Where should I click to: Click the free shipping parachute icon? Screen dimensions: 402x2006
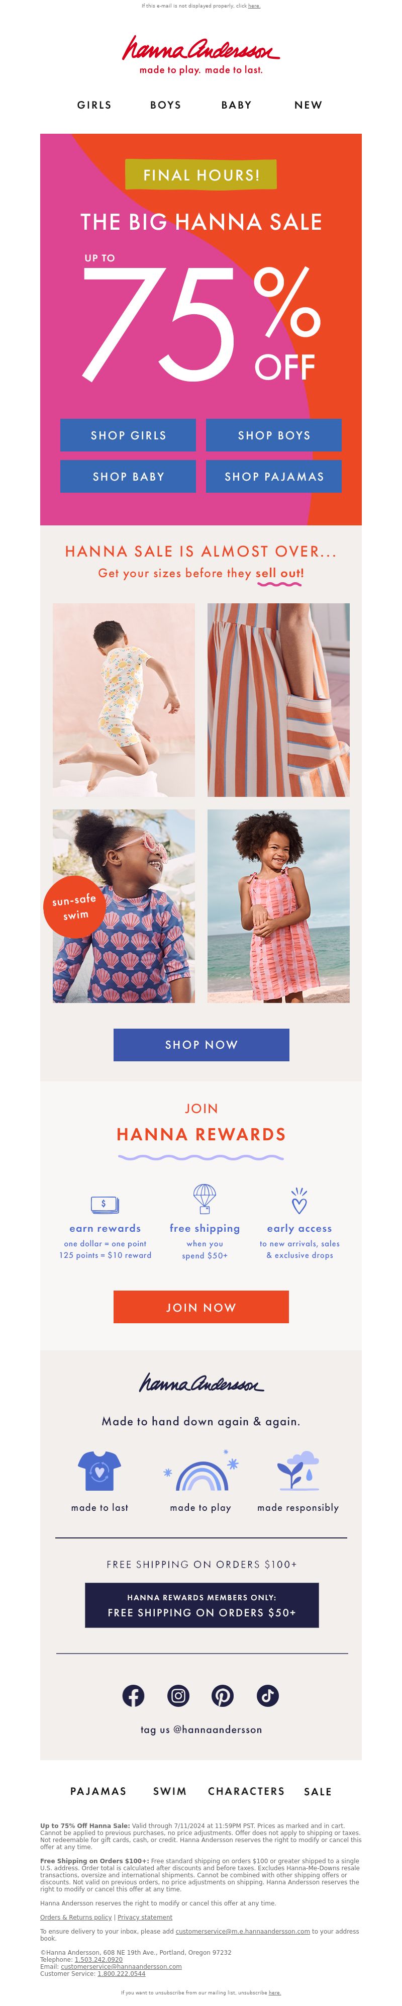204,1199
